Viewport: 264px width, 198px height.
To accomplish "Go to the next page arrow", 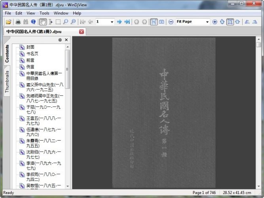I will click(119, 22).
